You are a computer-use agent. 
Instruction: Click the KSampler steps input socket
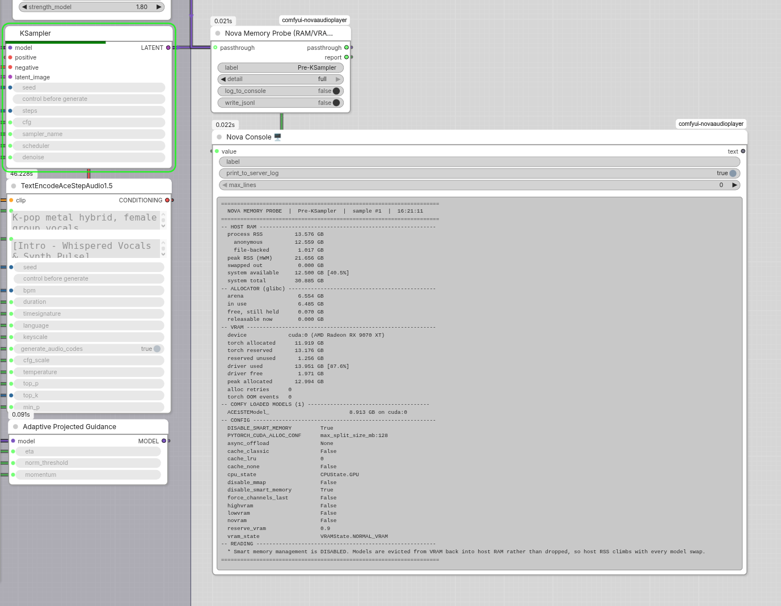click(x=10, y=111)
